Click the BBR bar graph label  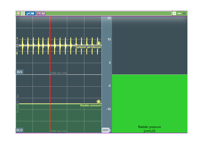(105, 130)
